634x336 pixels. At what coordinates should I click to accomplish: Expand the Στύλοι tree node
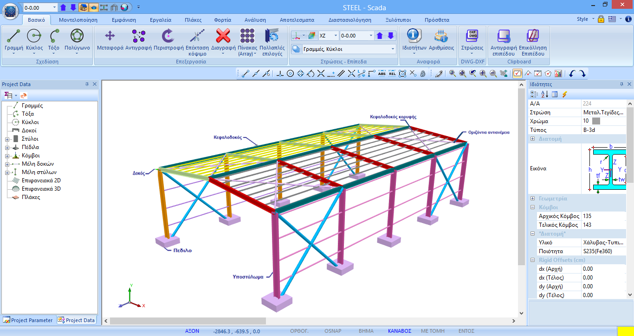tap(7, 139)
